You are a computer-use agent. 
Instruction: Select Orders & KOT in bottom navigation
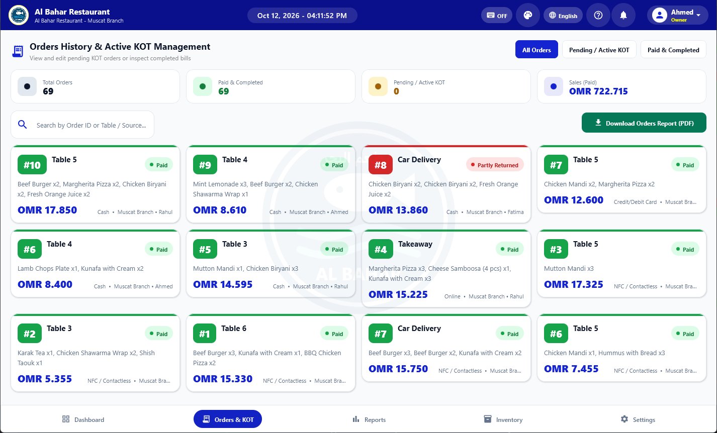pos(228,419)
